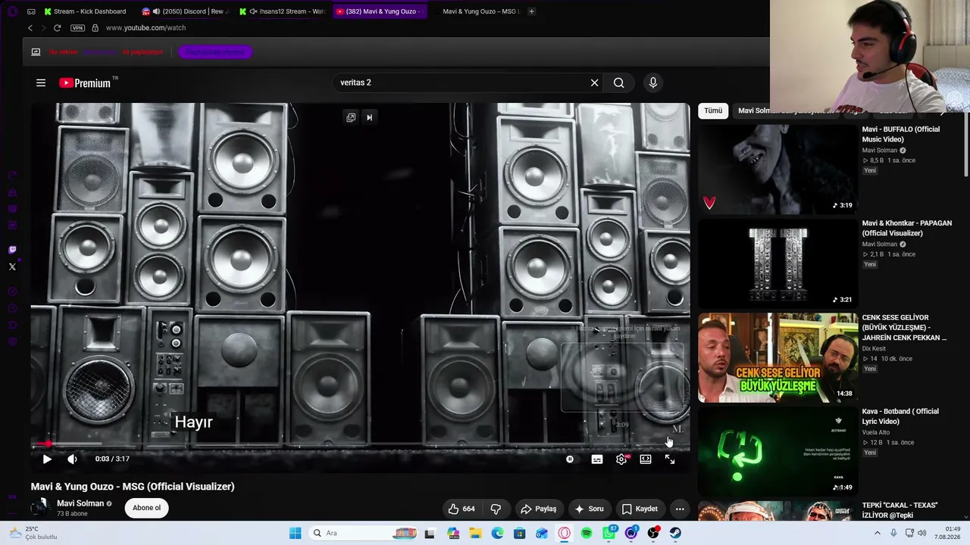Open a new browser tab
This screenshot has height=545, width=970.
[x=531, y=11]
